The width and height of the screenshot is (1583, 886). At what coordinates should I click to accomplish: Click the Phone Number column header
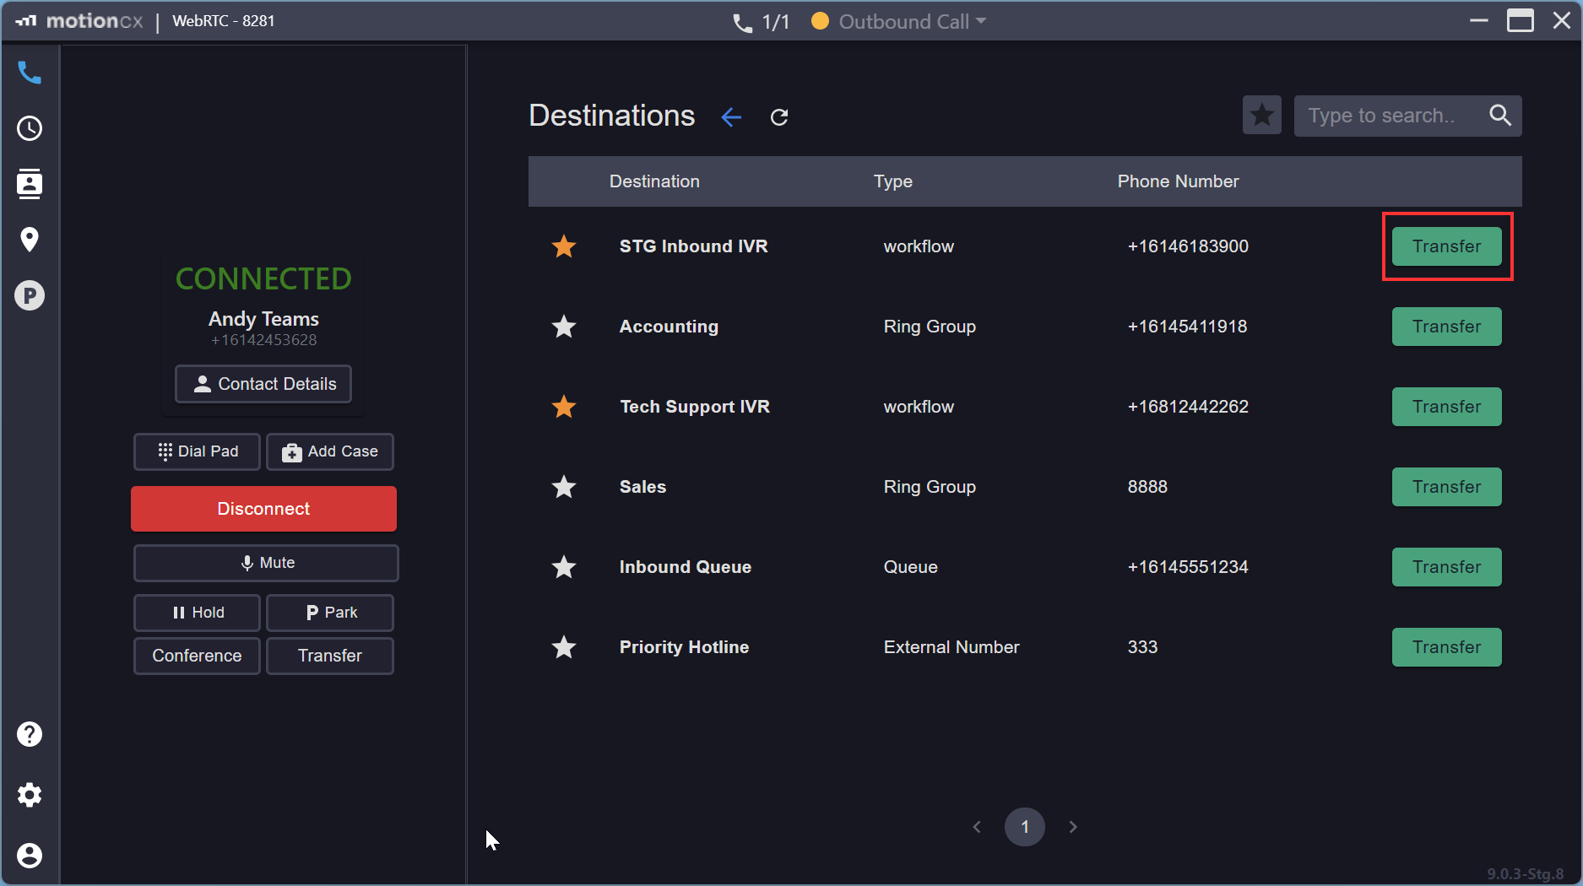point(1178,181)
